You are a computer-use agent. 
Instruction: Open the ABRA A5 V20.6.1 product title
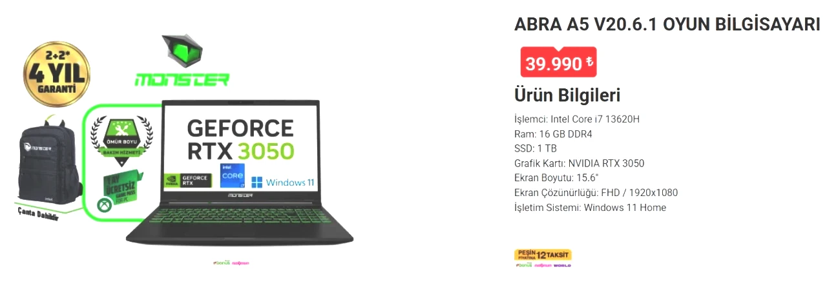coord(667,25)
